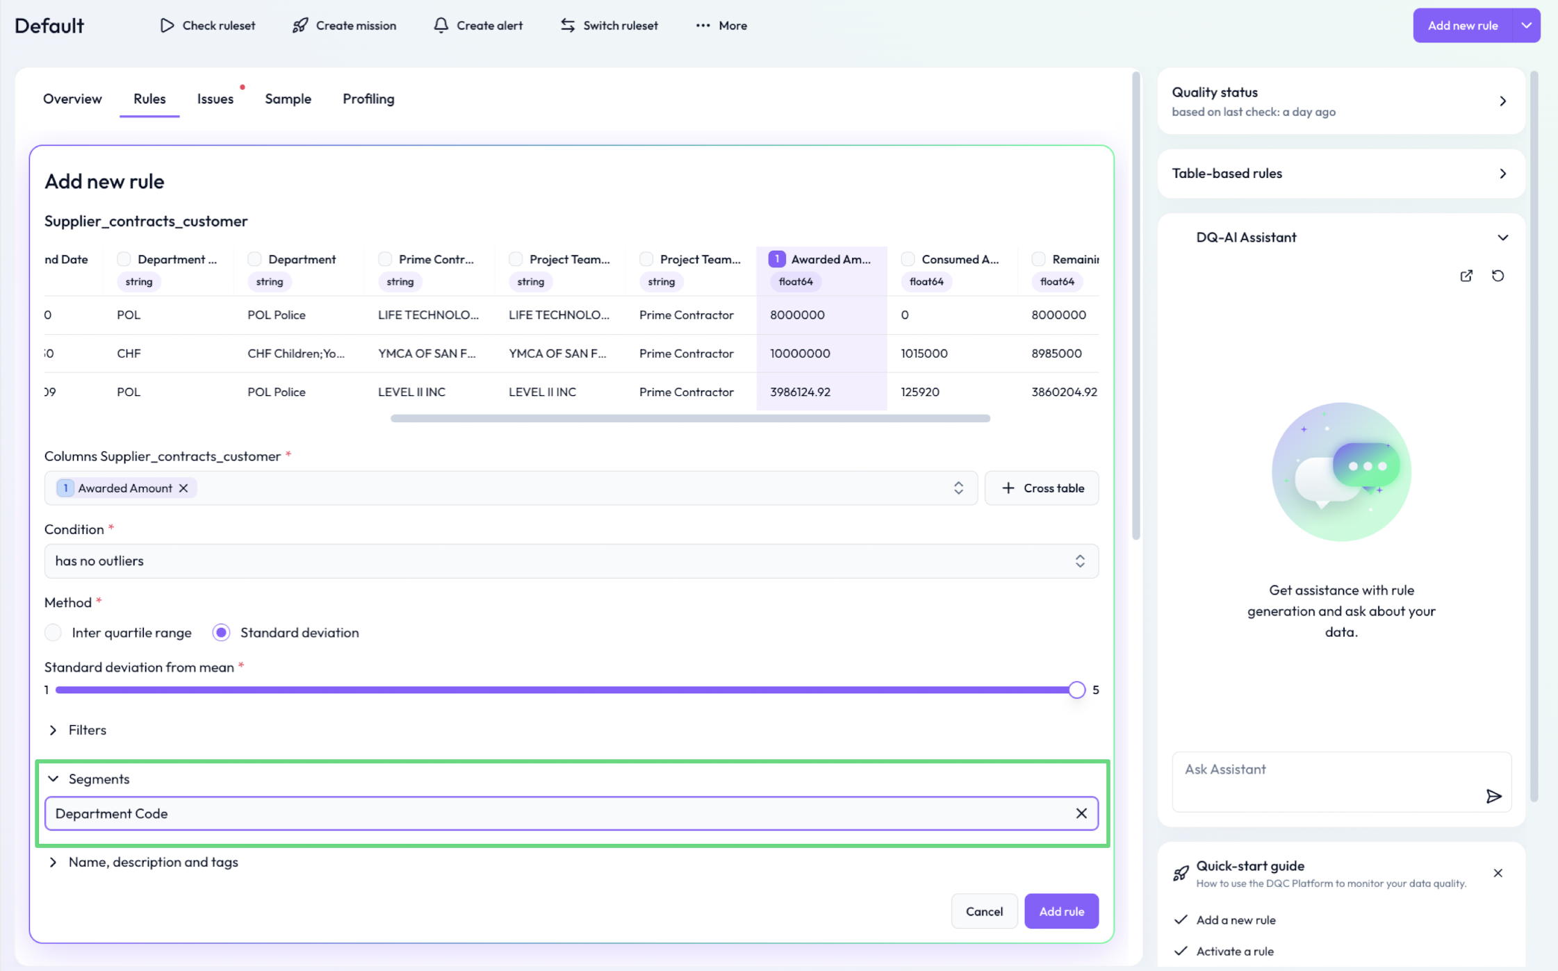Switch to the Profiling tab

point(368,99)
